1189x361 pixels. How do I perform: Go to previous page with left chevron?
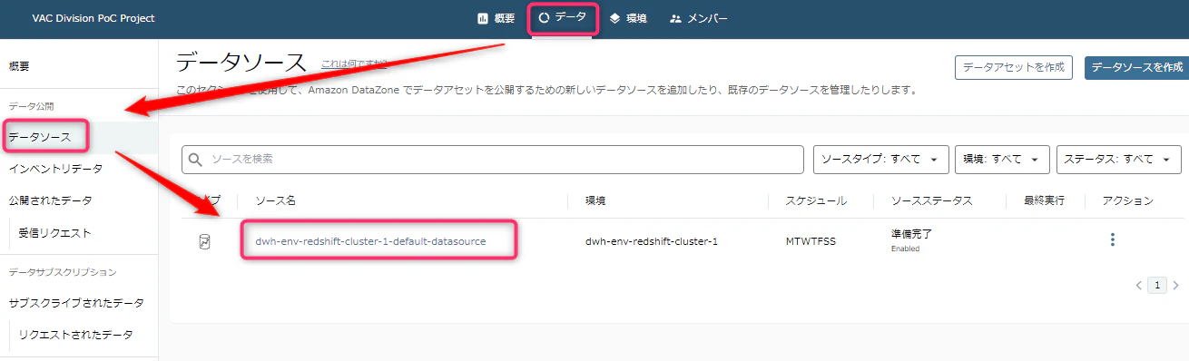pos(1139,285)
